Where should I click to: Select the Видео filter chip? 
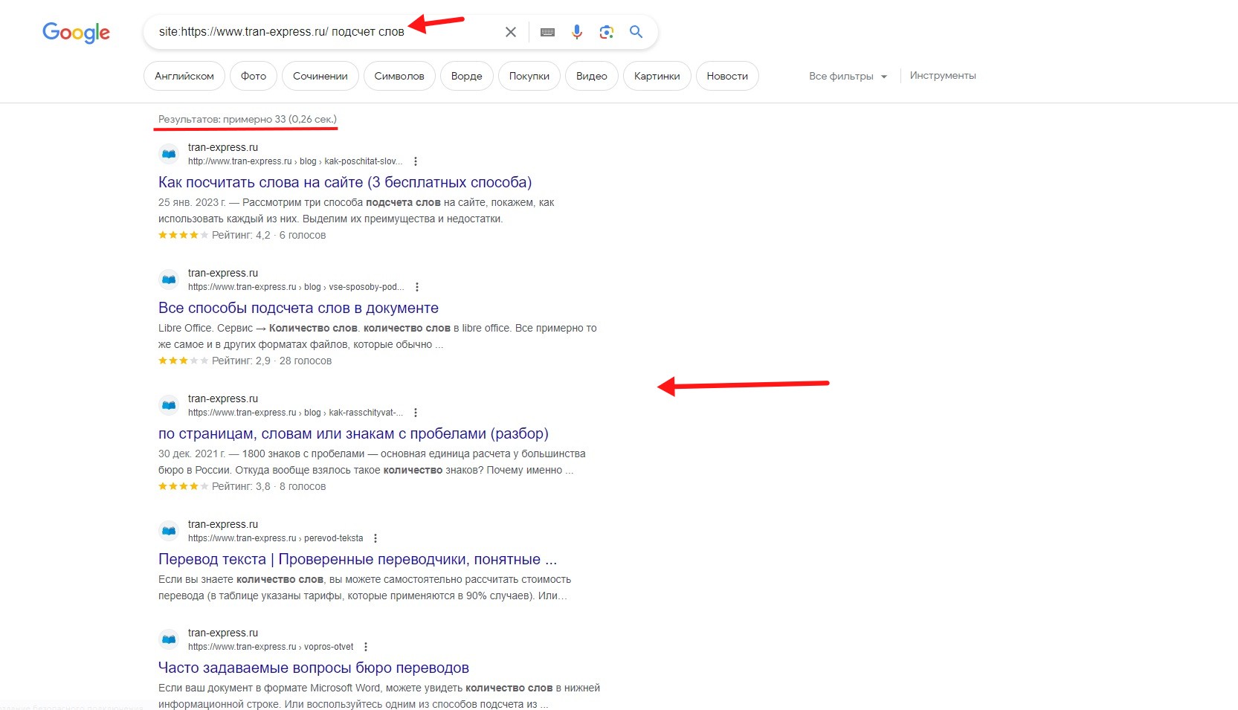point(592,76)
